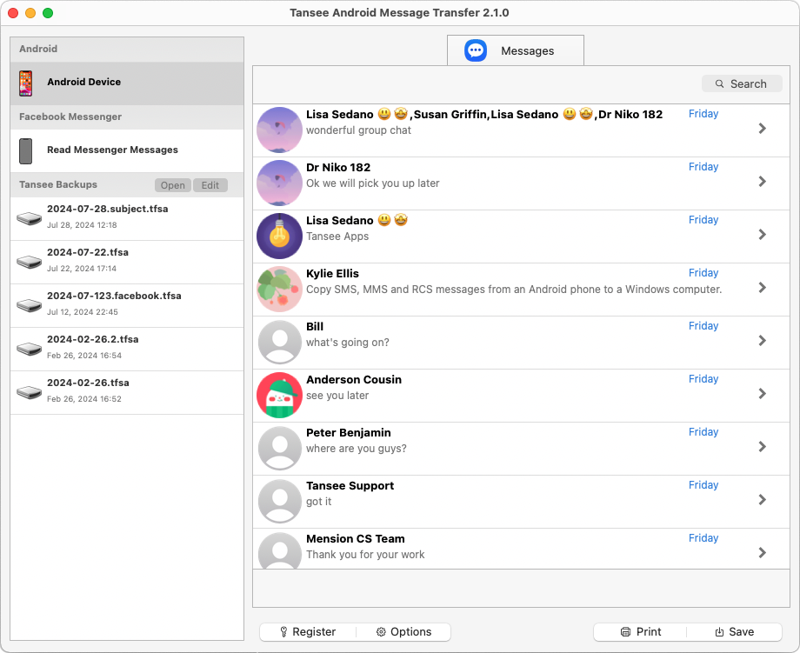
Task: Click Lisa Sedano lightbulb avatar
Action: point(280,237)
